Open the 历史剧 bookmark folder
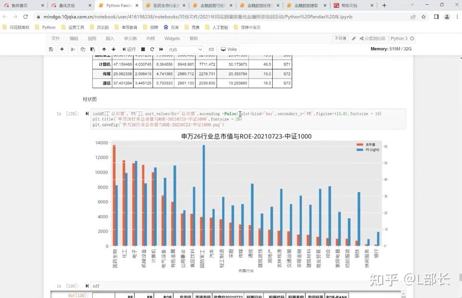Screen dimensions: 462x298 coord(99,27)
